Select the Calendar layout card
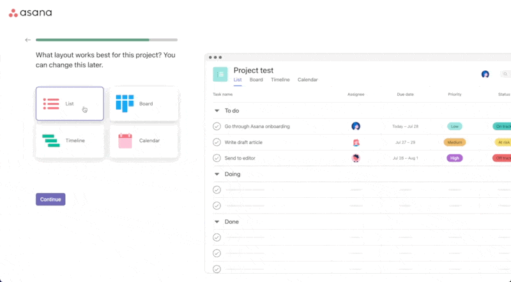The image size is (511, 282). [x=144, y=140]
